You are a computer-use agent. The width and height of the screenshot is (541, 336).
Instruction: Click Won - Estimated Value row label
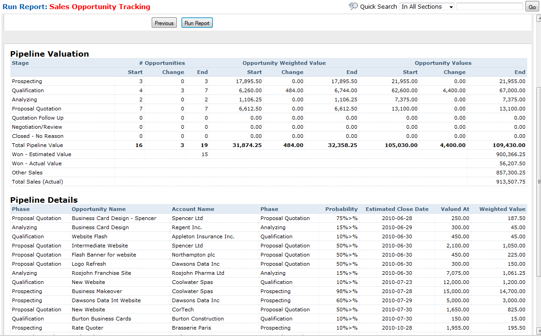42,154
